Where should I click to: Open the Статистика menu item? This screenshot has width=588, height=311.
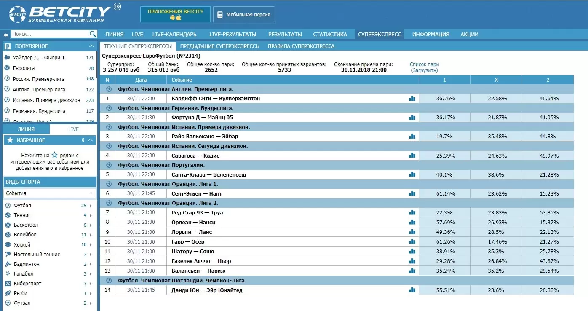pos(330,35)
